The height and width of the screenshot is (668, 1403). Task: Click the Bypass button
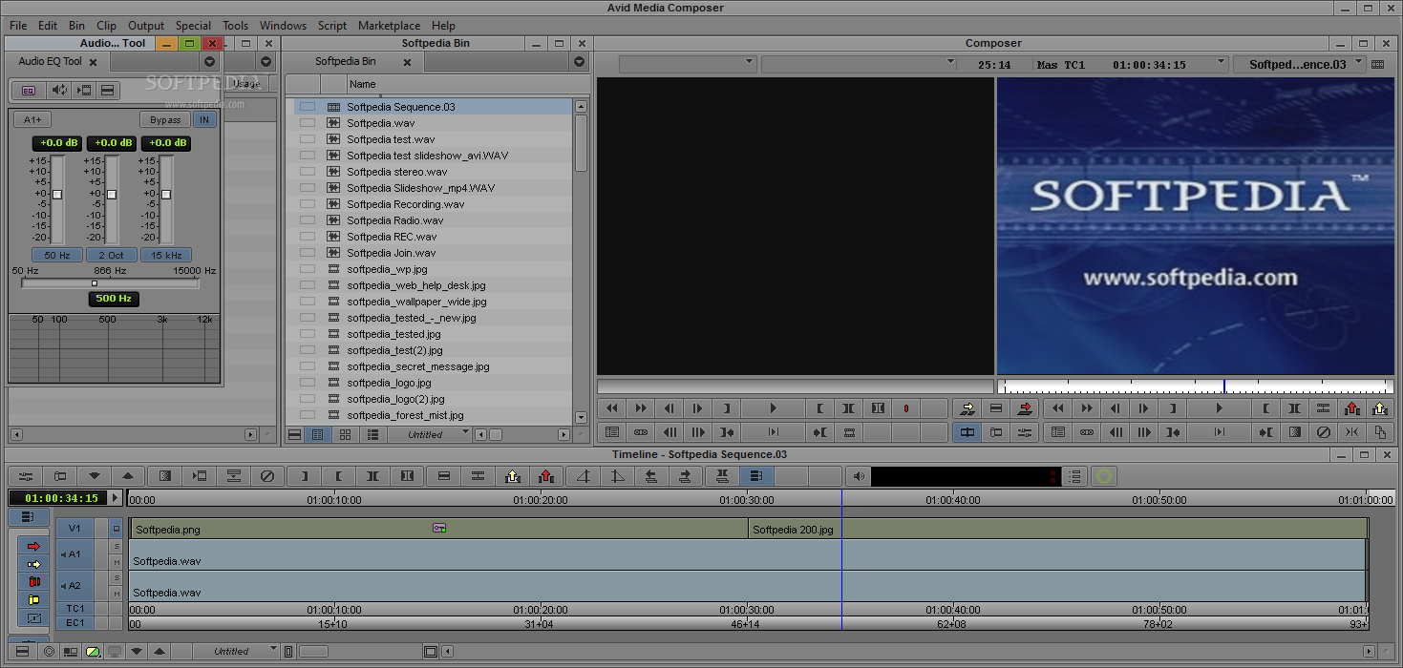[165, 120]
